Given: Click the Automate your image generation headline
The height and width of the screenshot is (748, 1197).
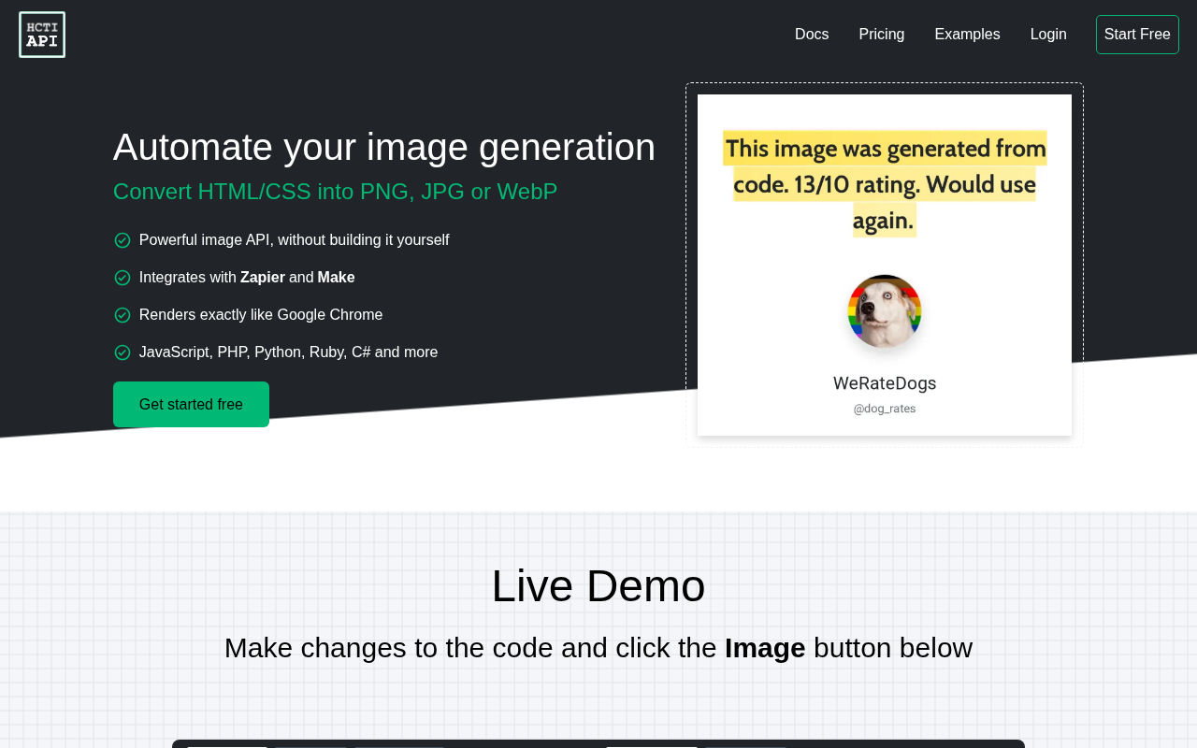Looking at the screenshot, I should click(x=384, y=147).
